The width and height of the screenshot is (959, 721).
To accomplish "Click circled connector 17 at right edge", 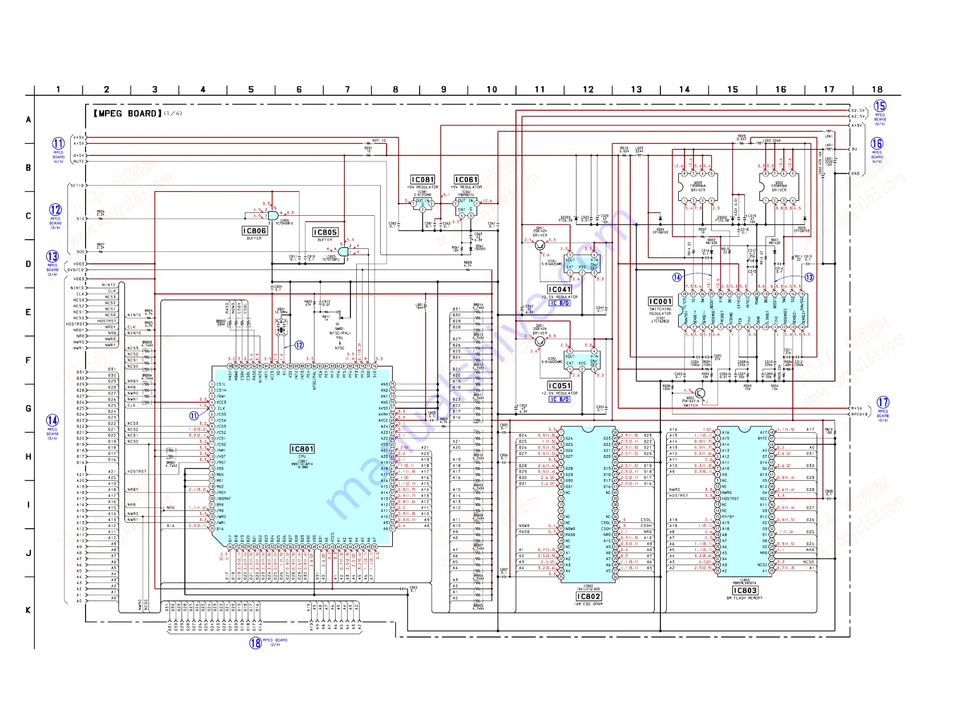I will pos(883,402).
